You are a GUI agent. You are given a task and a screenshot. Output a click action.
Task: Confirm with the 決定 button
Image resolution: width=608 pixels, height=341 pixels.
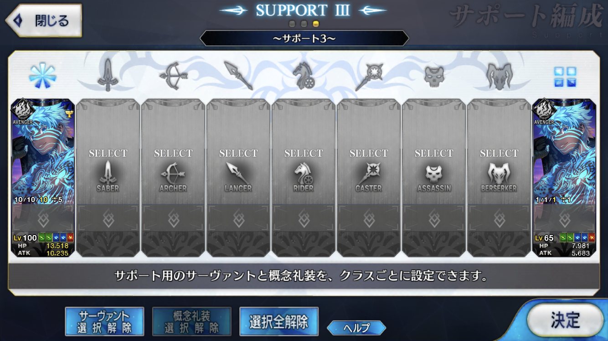[565, 320]
